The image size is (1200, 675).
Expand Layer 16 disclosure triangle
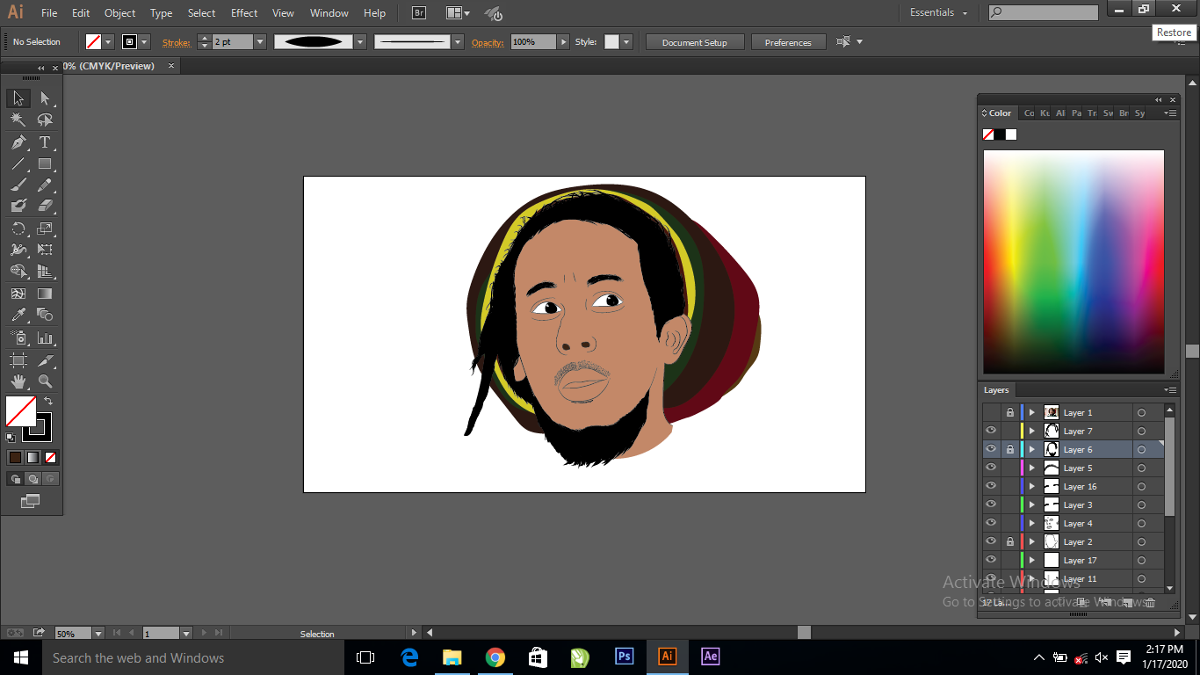tap(1032, 486)
